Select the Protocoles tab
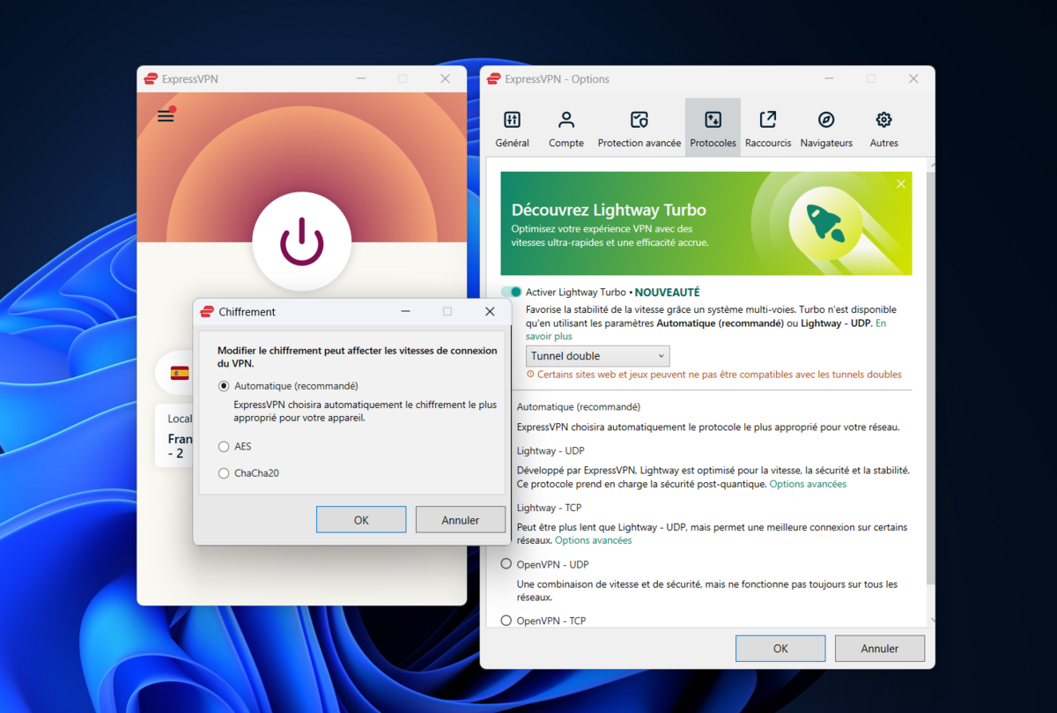Screen dimensions: 1057x713 pos(713,129)
